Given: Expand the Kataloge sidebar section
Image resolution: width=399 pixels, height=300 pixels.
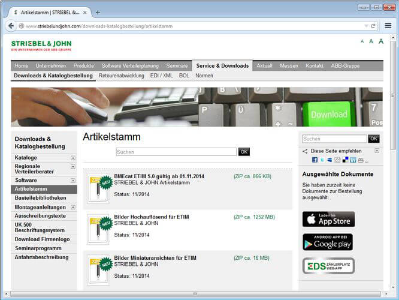Looking at the screenshot, I should tap(73, 158).
